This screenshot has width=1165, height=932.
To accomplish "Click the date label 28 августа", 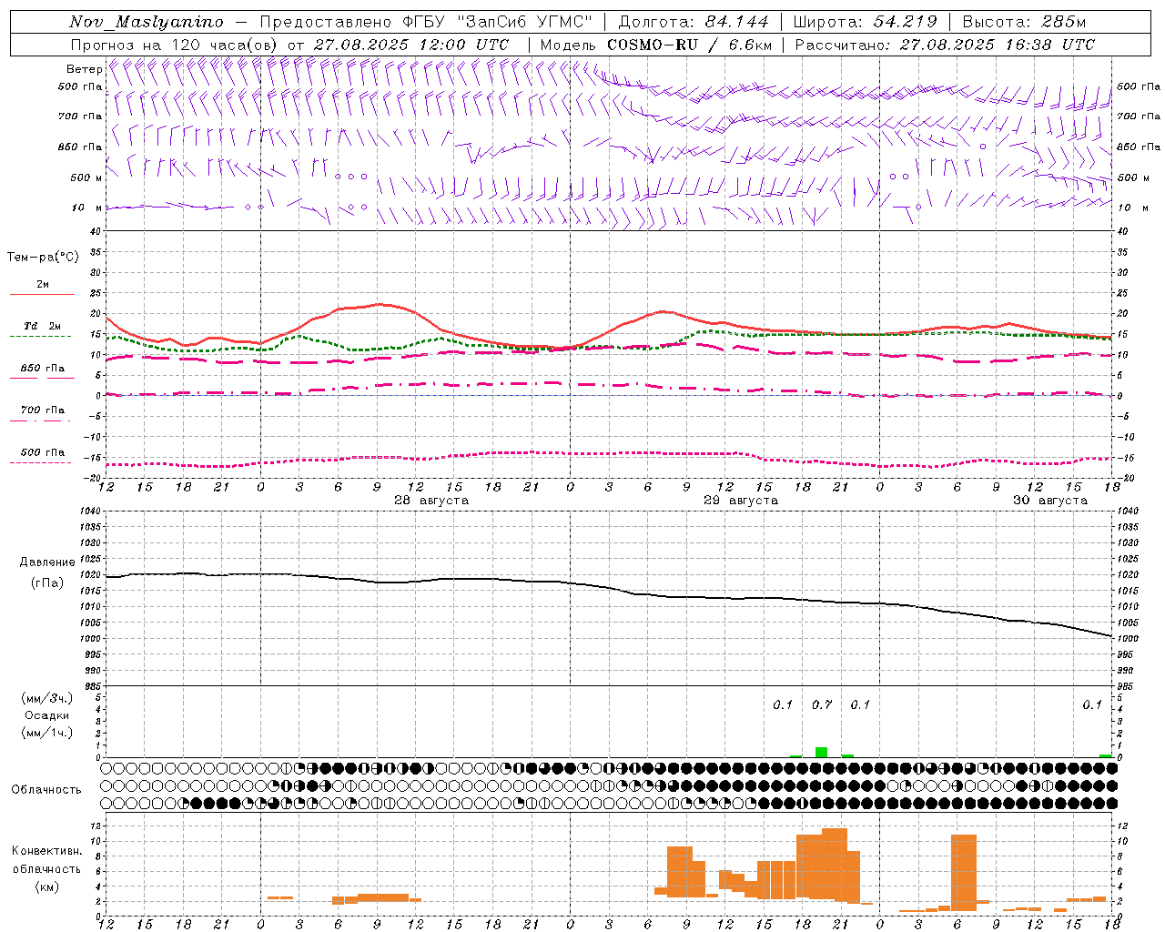I will point(431,501).
